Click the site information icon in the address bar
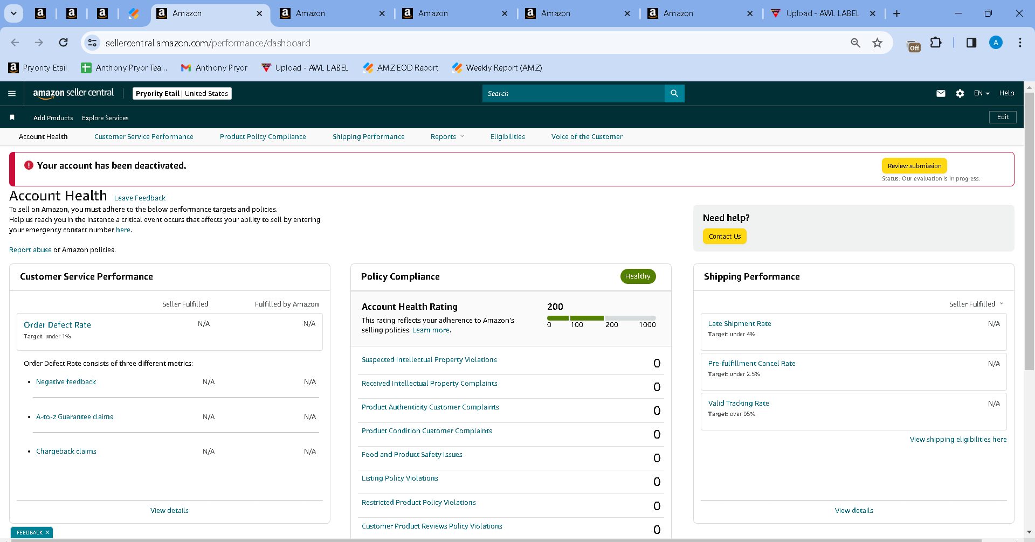 [93, 43]
